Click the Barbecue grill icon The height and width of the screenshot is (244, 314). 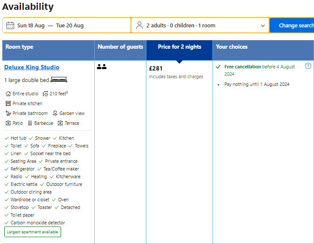30,123
